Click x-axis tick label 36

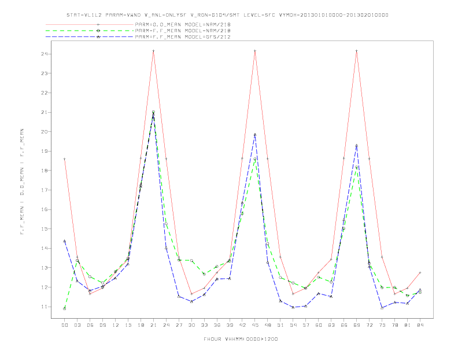(217, 325)
